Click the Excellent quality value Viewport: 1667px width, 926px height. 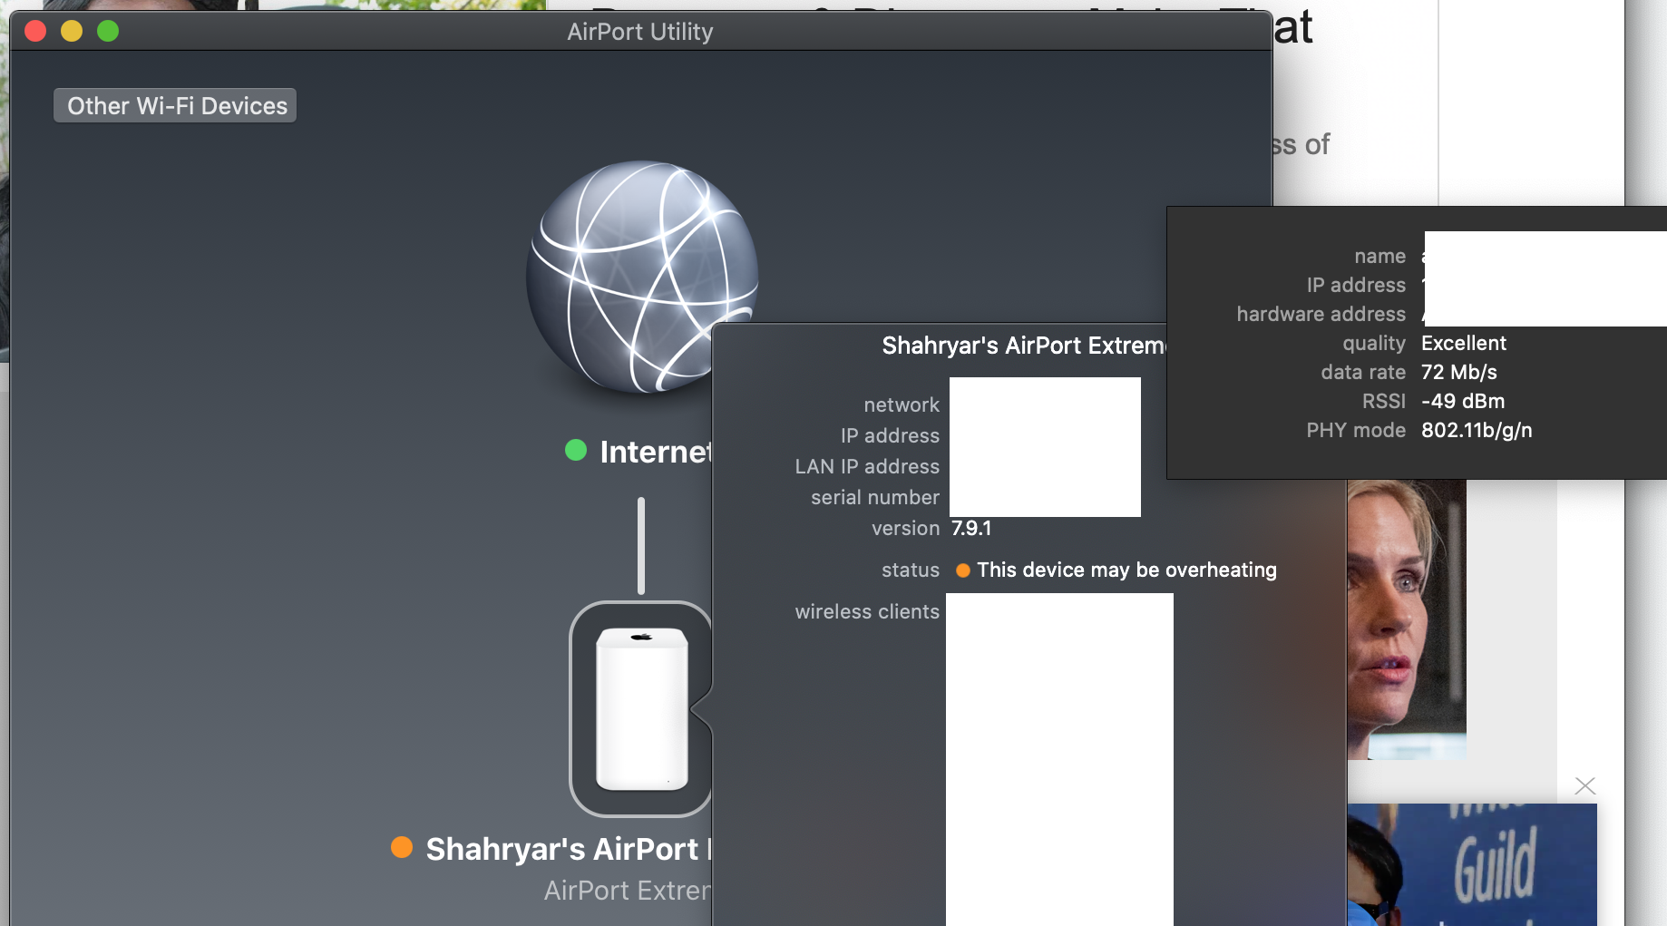click(x=1464, y=343)
